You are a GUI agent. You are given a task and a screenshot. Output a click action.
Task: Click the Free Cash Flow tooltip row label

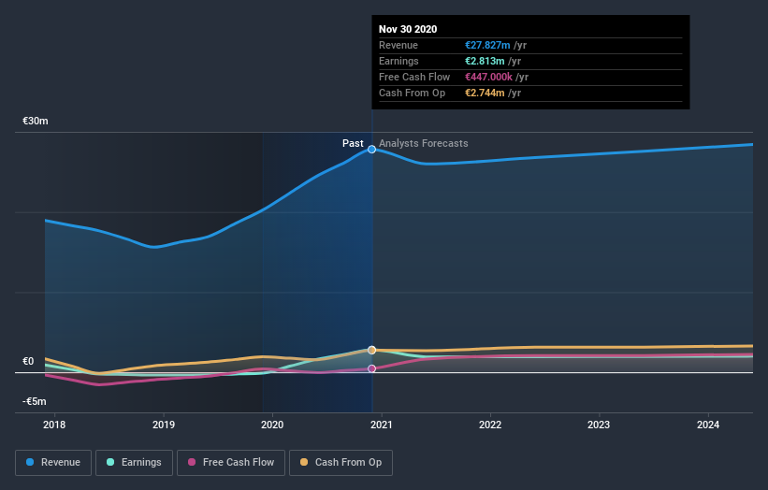pyautogui.click(x=414, y=77)
